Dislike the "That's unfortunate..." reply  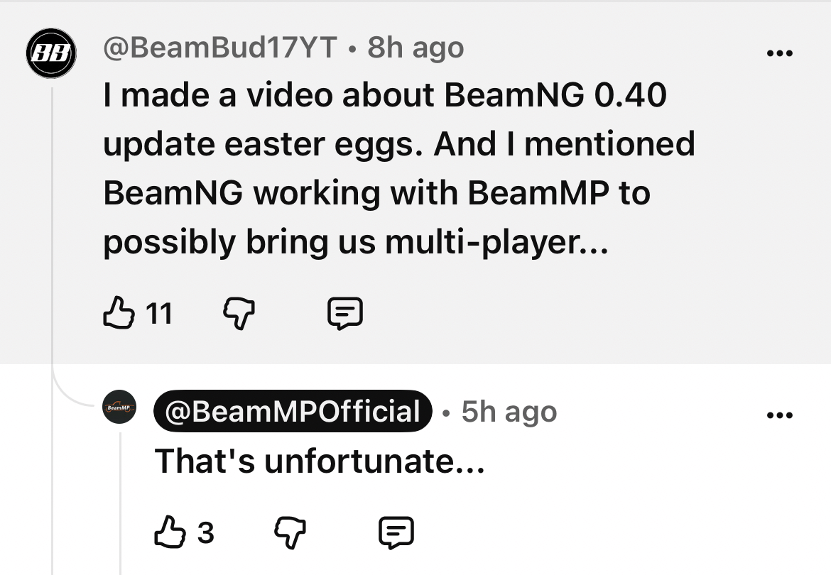290,532
